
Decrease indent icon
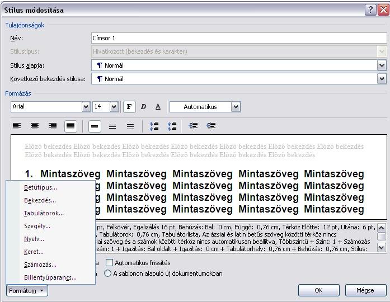click(193, 126)
